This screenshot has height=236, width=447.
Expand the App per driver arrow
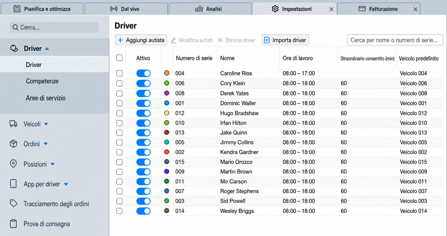click(x=66, y=184)
